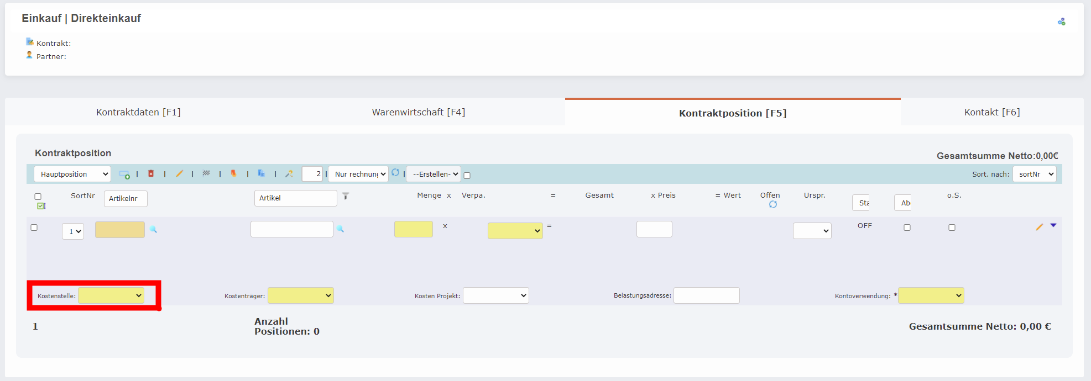Tick the select-all checkbox in table header

coord(38,197)
